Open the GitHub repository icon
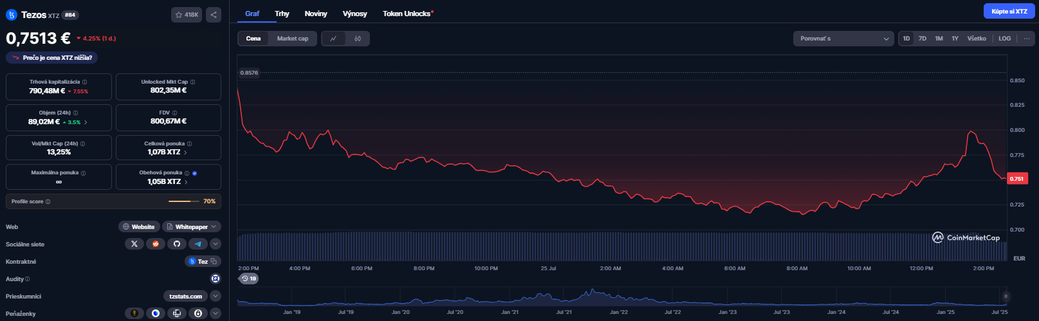The height and width of the screenshot is (321, 1039). click(x=177, y=244)
